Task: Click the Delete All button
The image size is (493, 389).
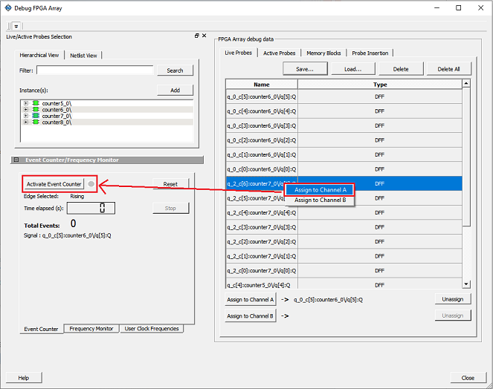Action: click(448, 69)
